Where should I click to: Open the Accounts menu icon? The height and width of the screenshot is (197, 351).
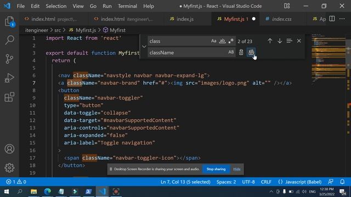[9, 149]
